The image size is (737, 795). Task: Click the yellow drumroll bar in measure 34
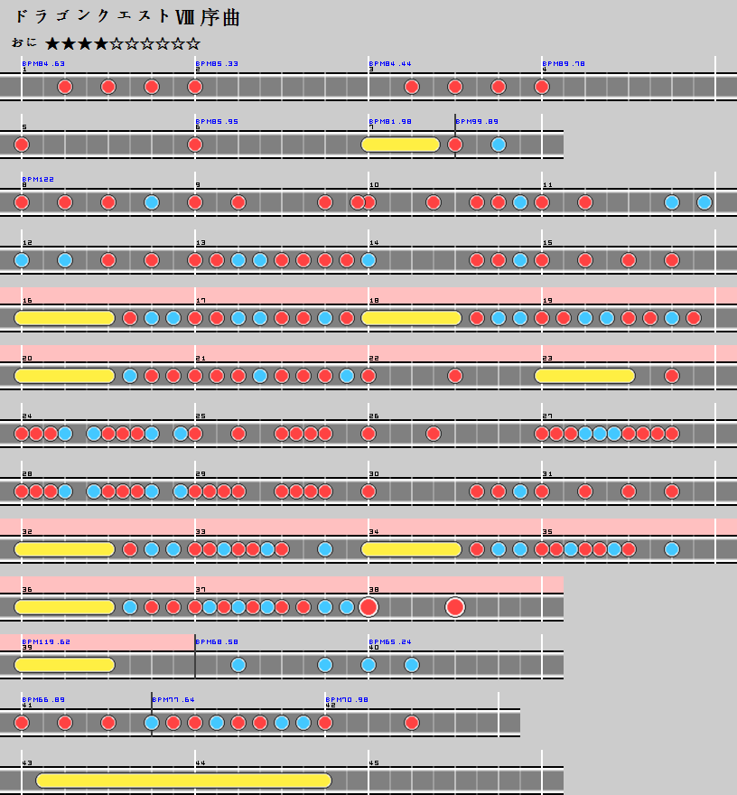click(412, 549)
